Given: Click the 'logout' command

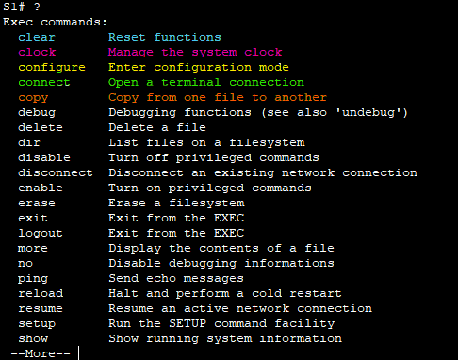Looking at the screenshot, I should [x=41, y=234].
